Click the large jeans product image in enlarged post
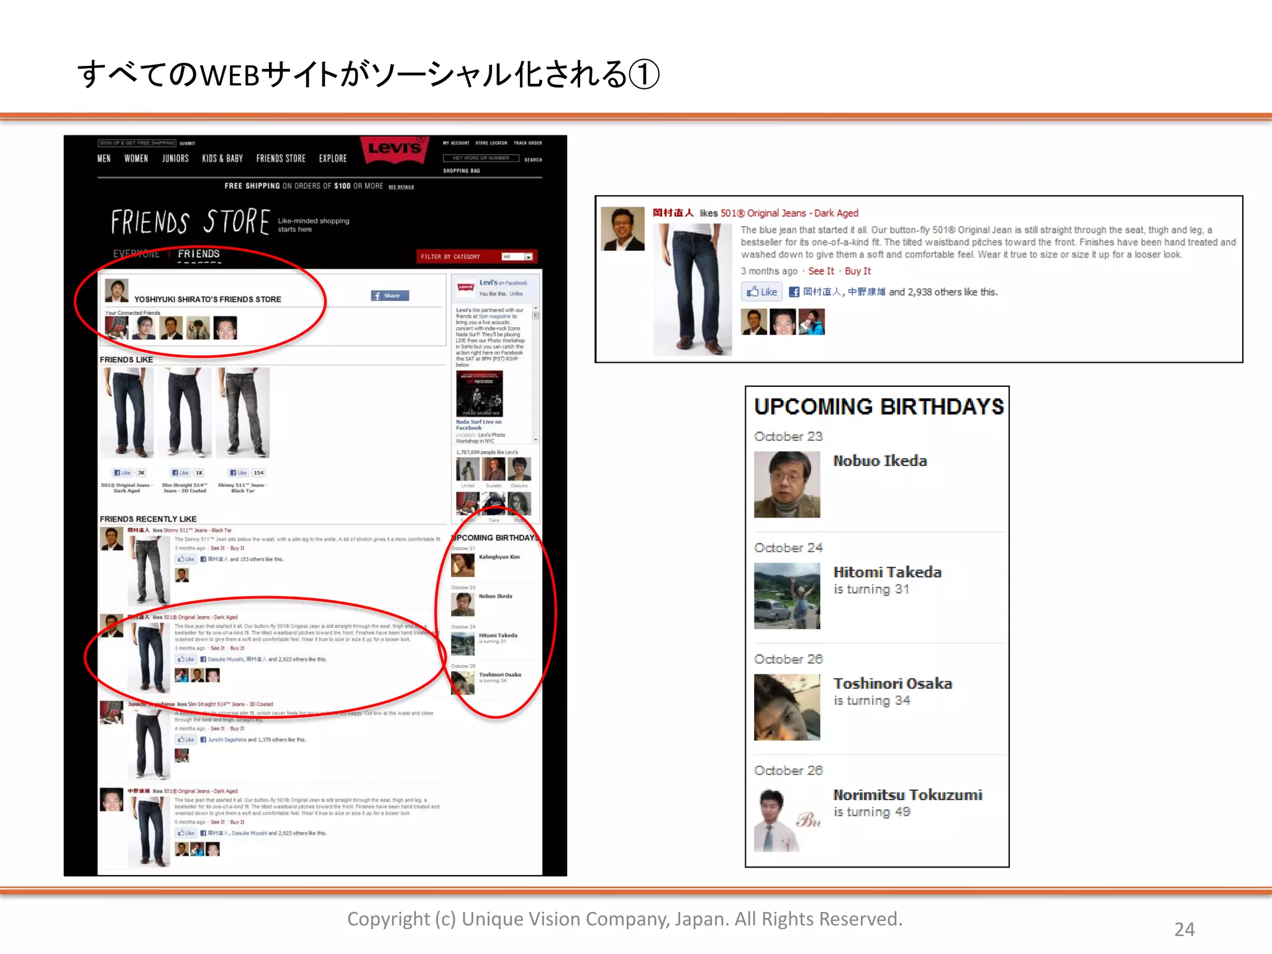 pyautogui.click(x=693, y=289)
